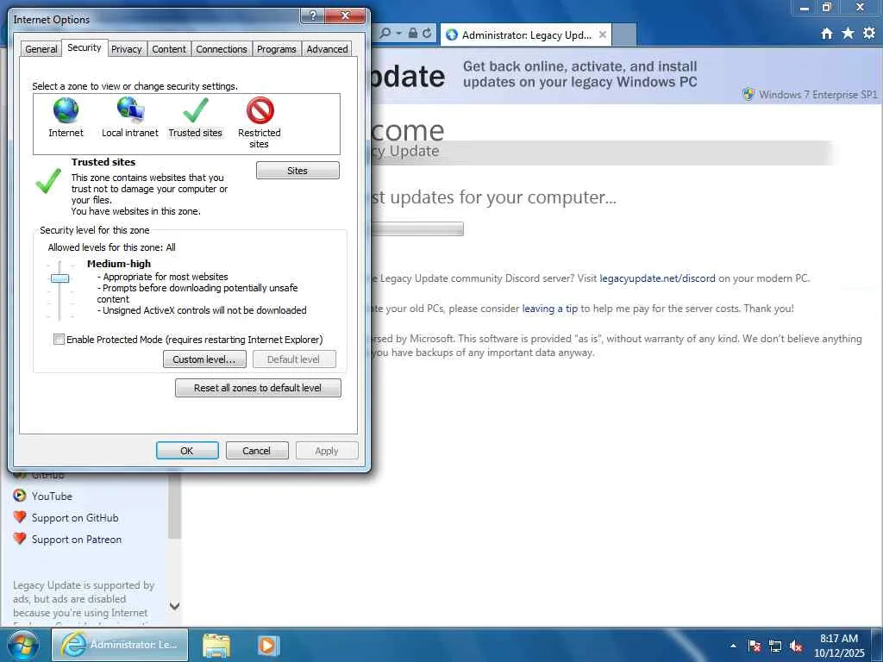Screen dimensions: 883x662
Task: Click the disabled Default level button
Action: [x=294, y=359]
